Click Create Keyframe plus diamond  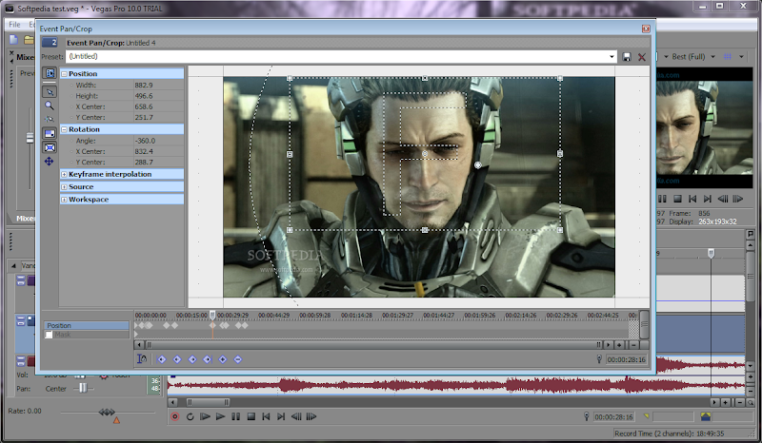coord(223,359)
